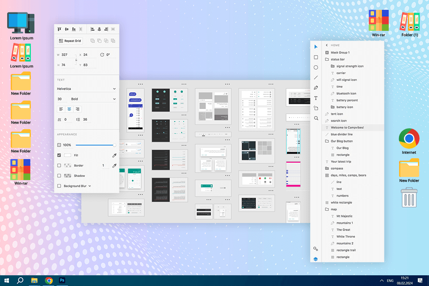Set text alignment to right
The width and height of the screenshot is (429, 286).
coord(77,109)
